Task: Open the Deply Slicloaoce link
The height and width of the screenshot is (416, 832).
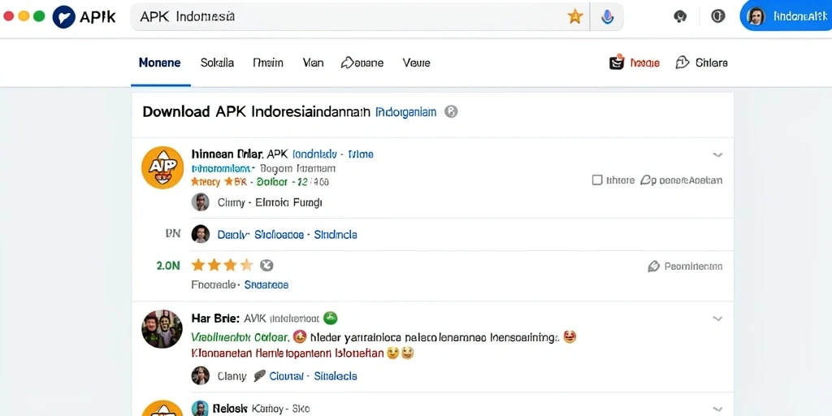Action: pyautogui.click(x=261, y=235)
